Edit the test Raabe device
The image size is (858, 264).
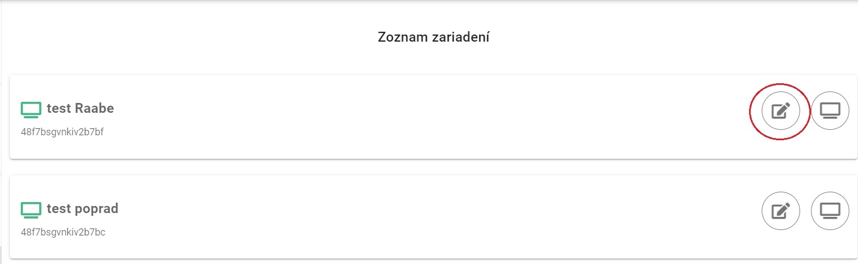781,111
